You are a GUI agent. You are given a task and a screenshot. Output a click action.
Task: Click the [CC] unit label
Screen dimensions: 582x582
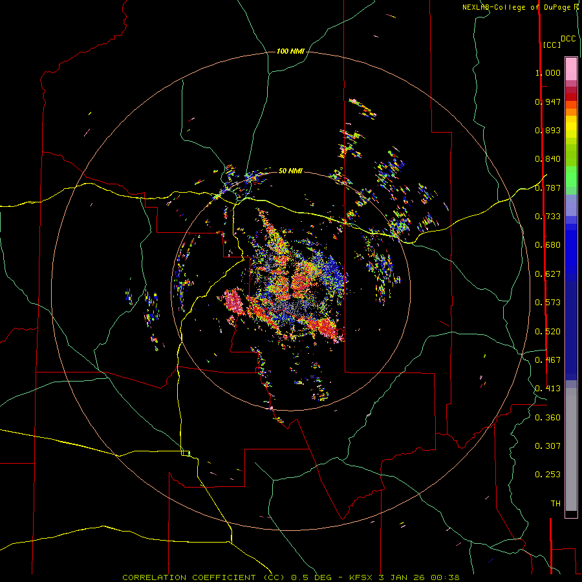click(552, 45)
